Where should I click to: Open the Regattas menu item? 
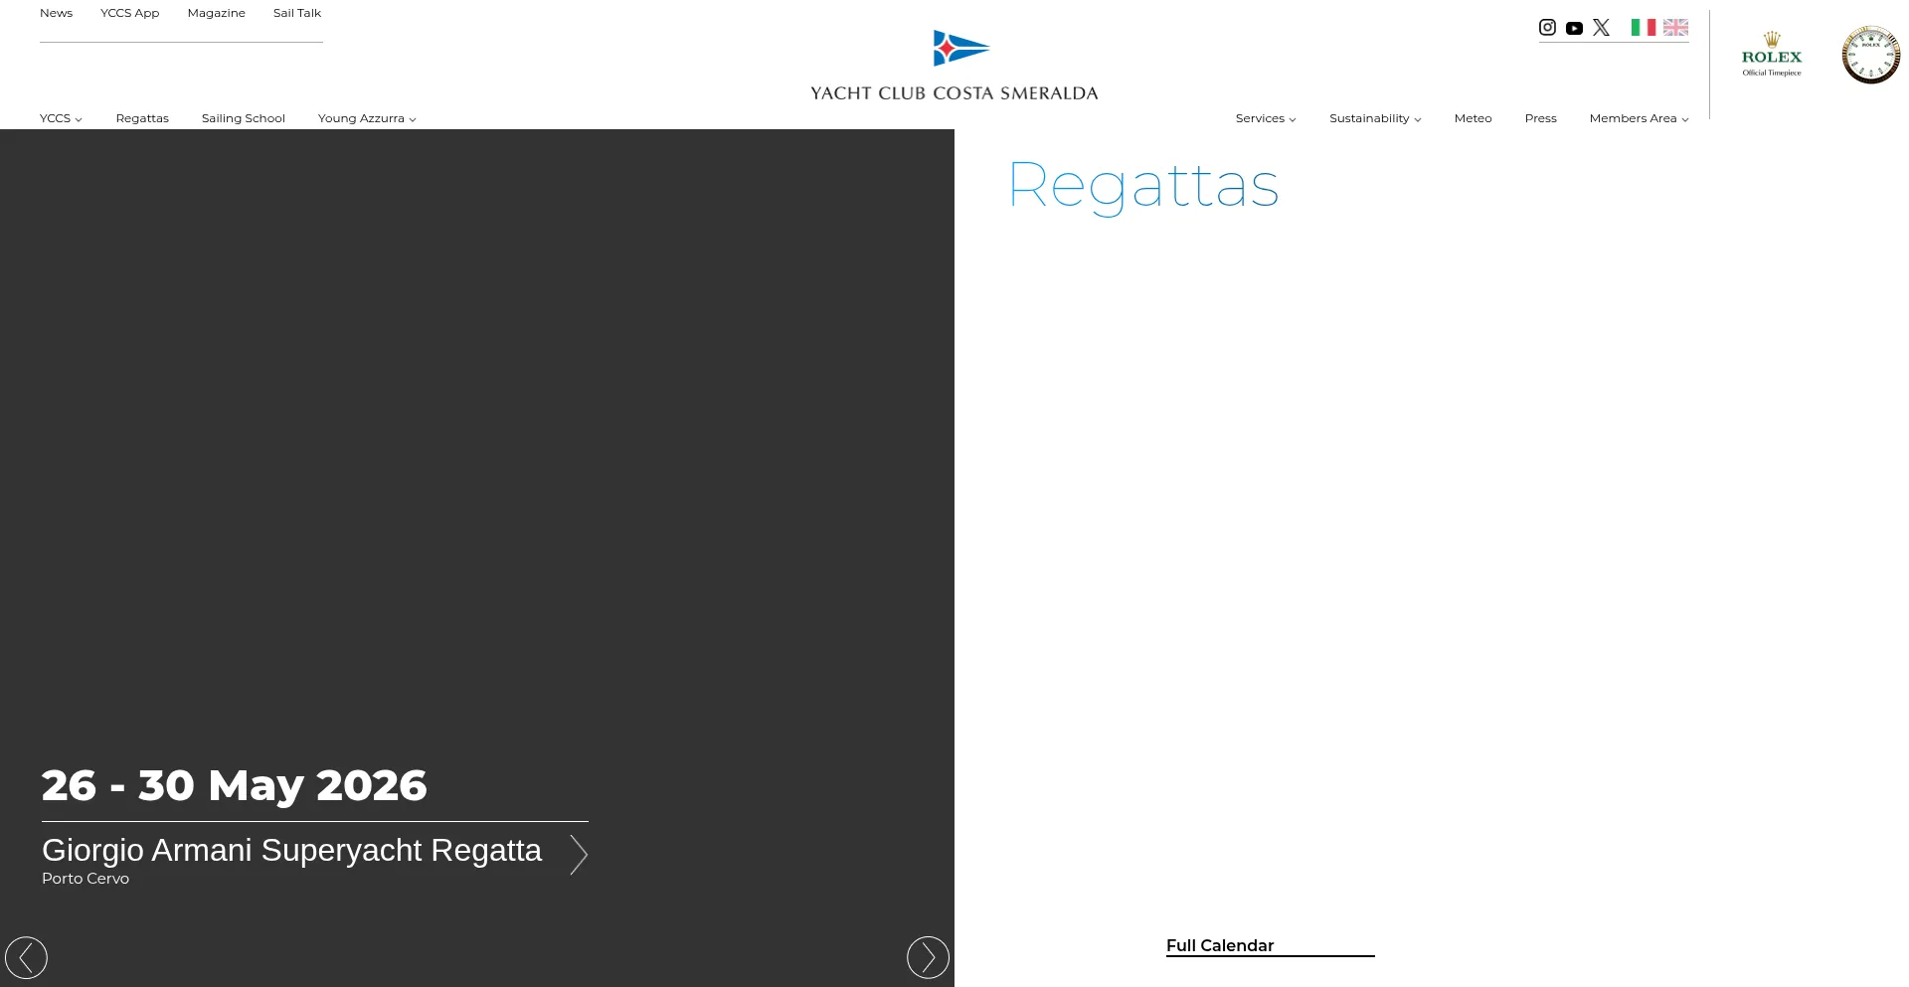click(x=142, y=118)
